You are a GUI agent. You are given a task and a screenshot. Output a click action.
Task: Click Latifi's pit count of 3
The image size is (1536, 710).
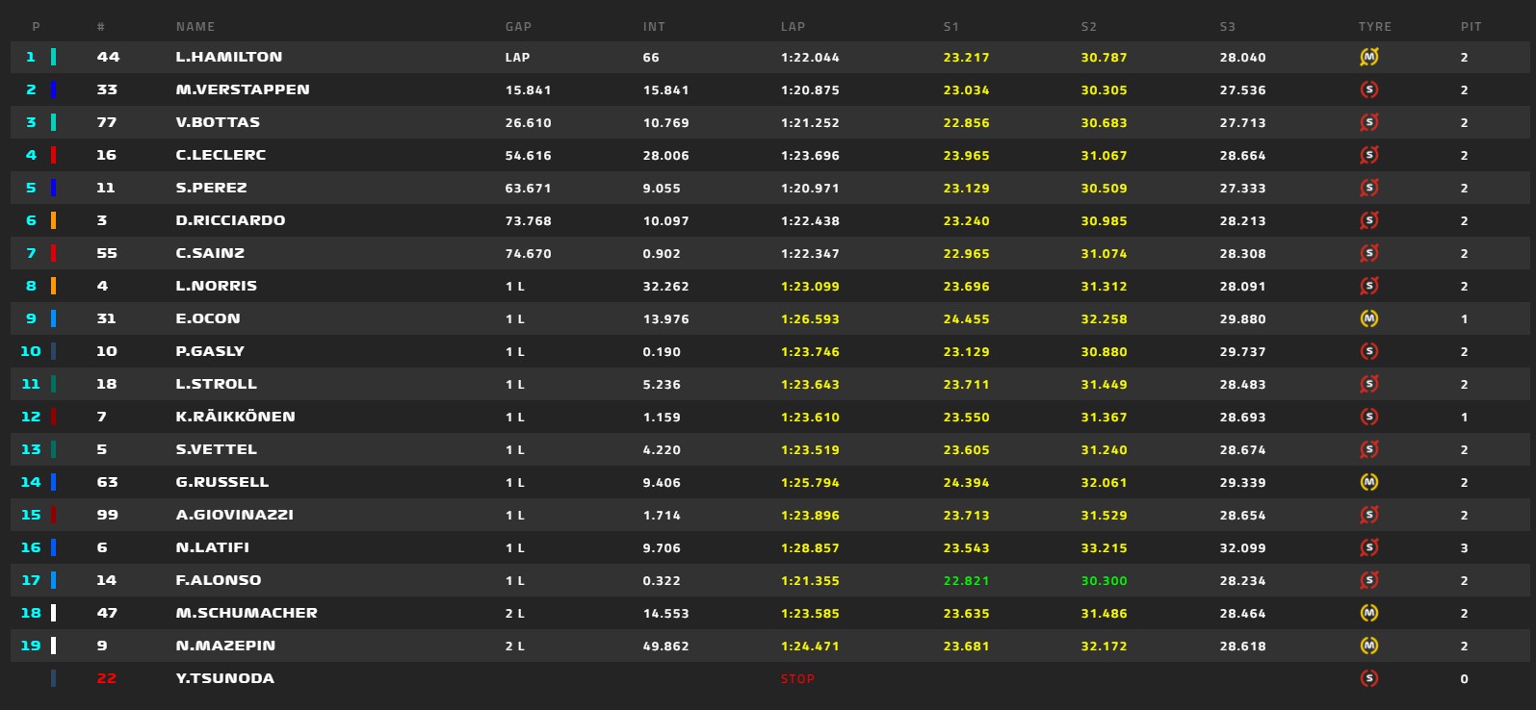(1464, 548)
